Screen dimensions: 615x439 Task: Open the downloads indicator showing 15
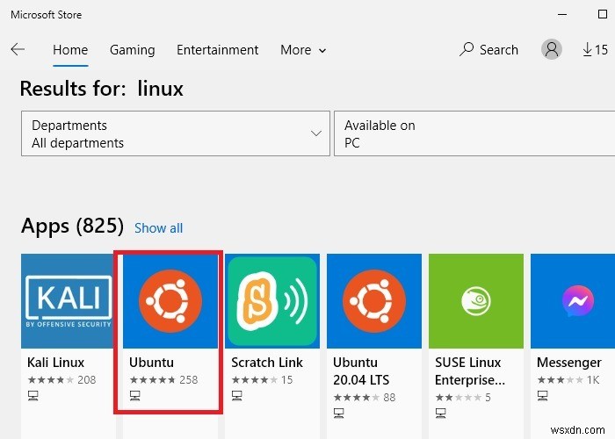(595, 50)
